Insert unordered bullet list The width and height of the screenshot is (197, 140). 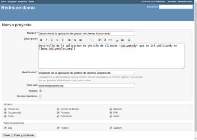pos(87,40)
